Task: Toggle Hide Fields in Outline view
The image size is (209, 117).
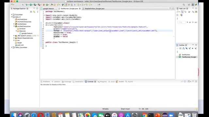Action: pos(186,48)
